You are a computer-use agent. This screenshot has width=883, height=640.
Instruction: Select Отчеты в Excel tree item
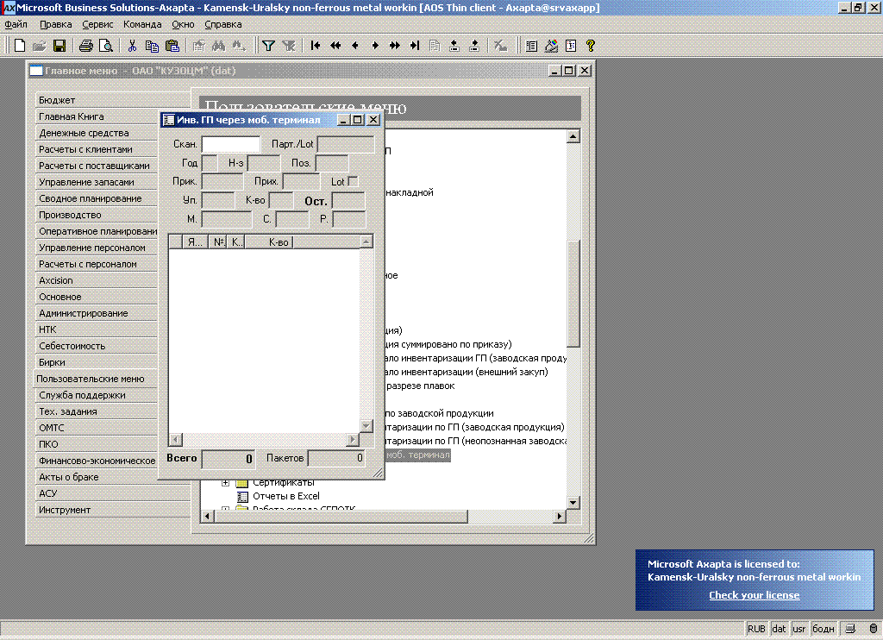(x=285, y=496)
